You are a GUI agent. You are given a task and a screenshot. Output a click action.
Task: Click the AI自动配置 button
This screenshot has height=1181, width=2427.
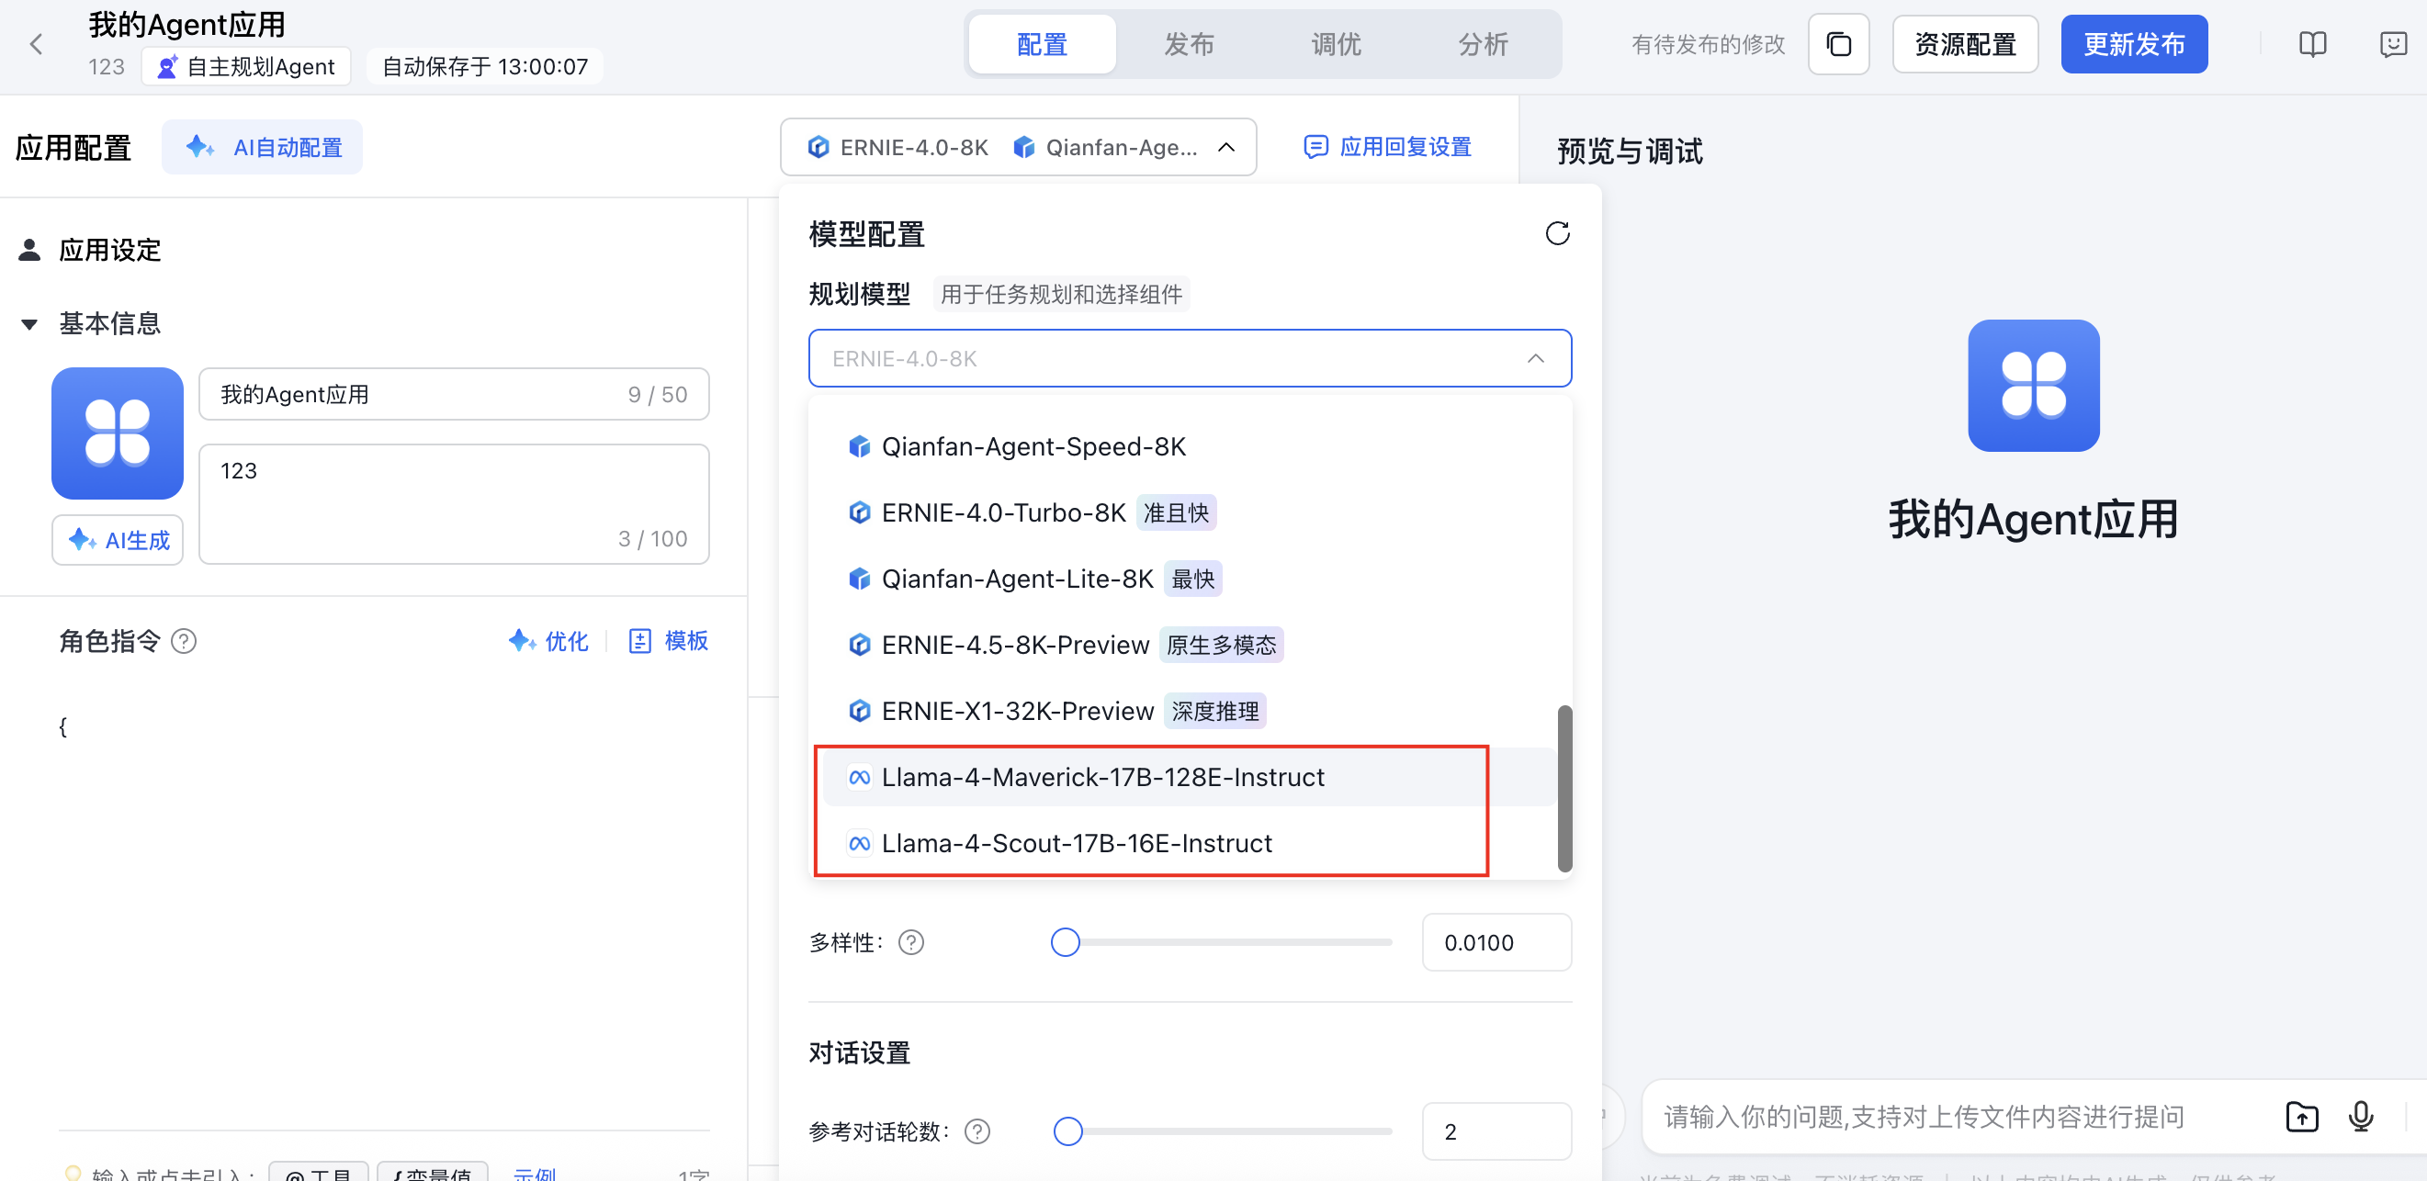coord(262,148)
